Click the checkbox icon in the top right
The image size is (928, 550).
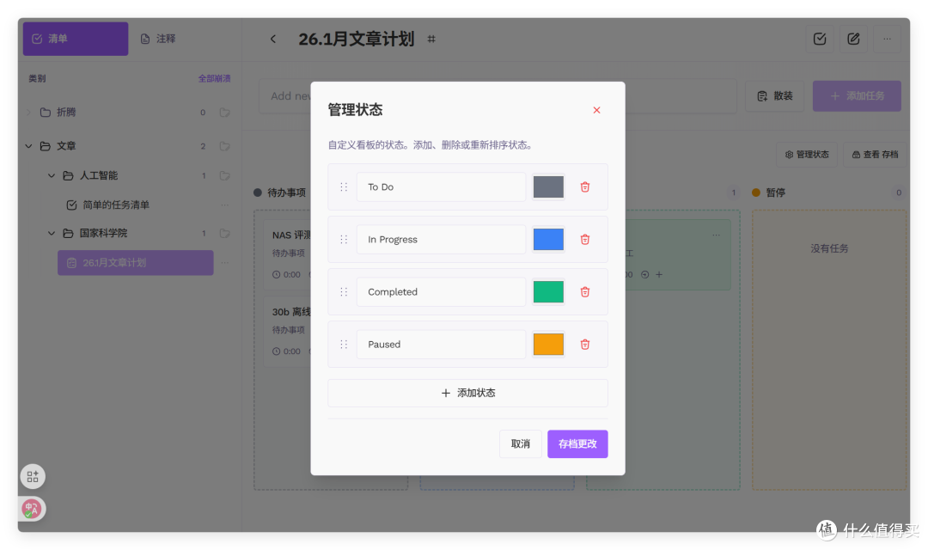[x=820, y=39]
